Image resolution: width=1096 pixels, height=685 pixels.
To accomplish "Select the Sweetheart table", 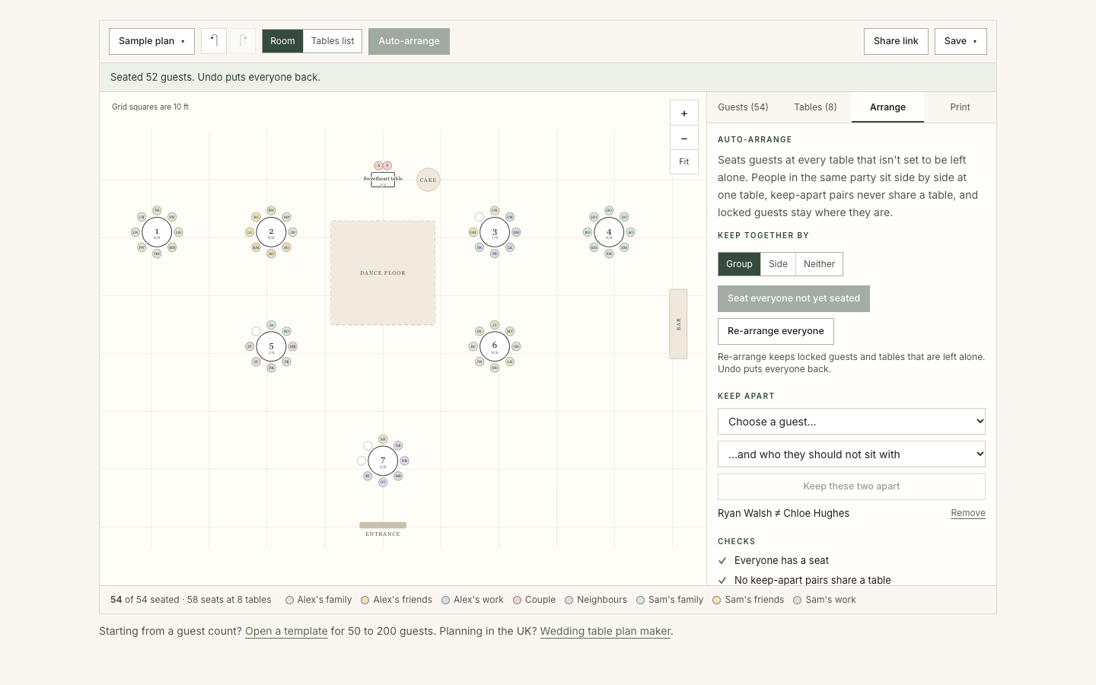I will (383, 180).
